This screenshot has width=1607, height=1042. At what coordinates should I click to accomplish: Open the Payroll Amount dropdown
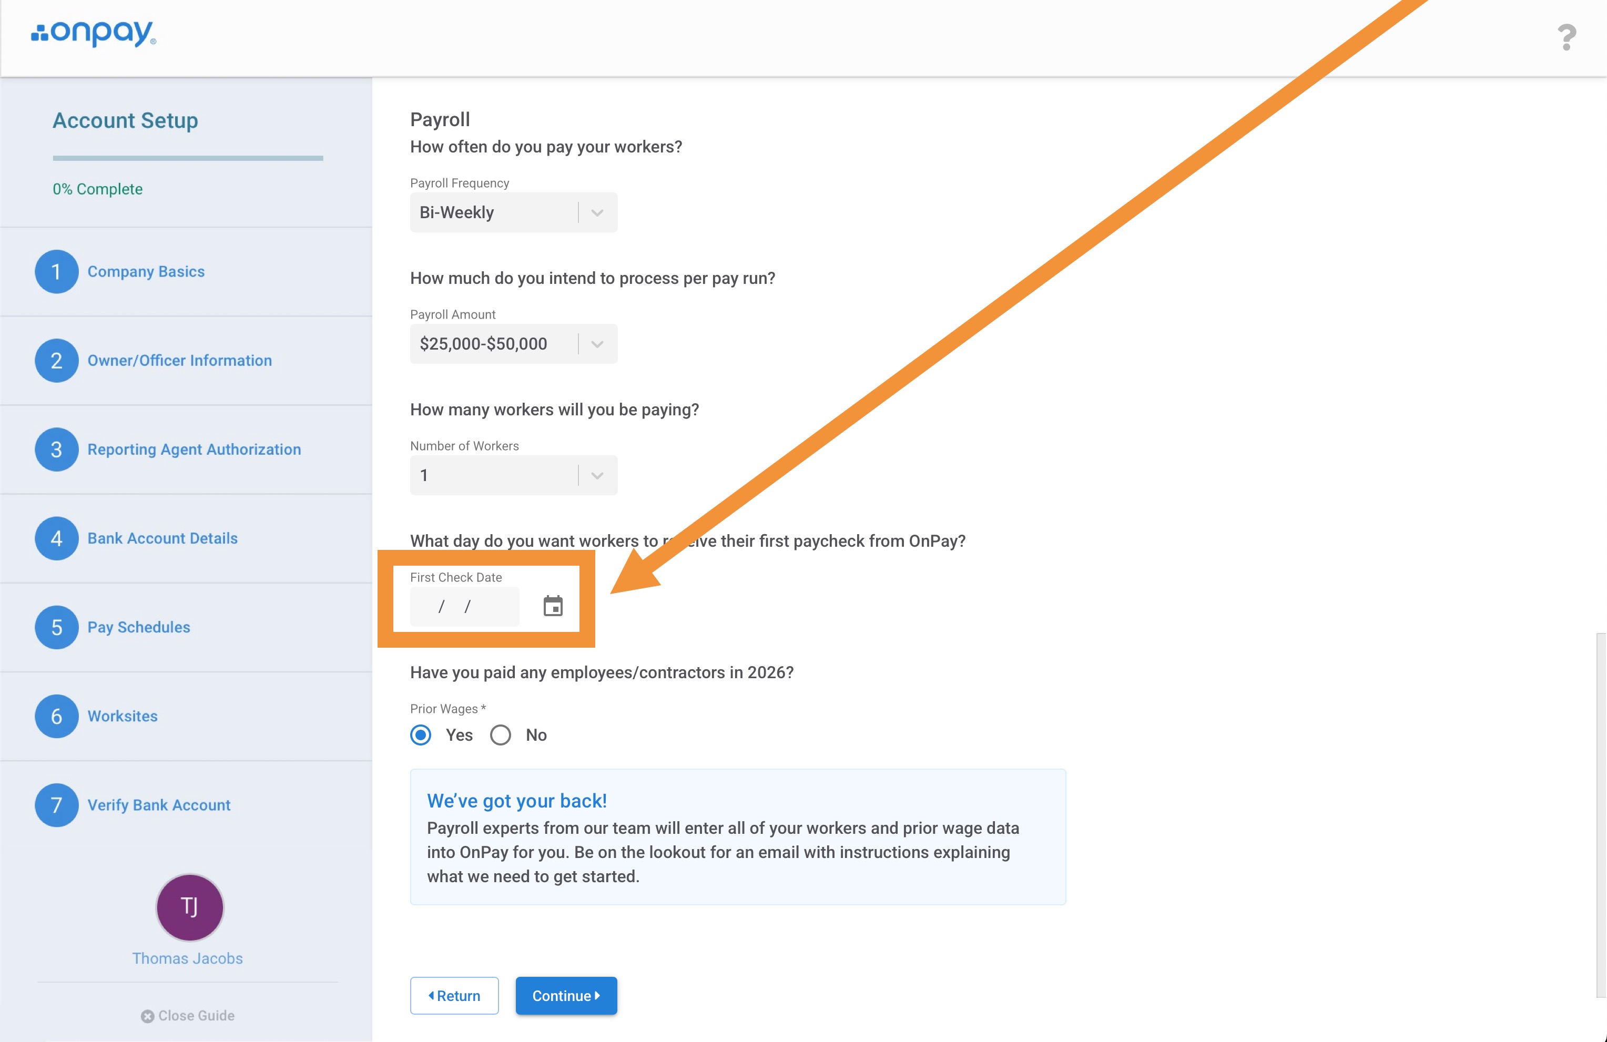click(x=513, y=344)
